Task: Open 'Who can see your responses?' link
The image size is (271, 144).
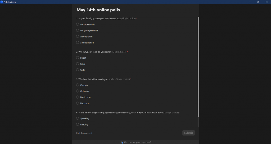Action: pos(137,142)
